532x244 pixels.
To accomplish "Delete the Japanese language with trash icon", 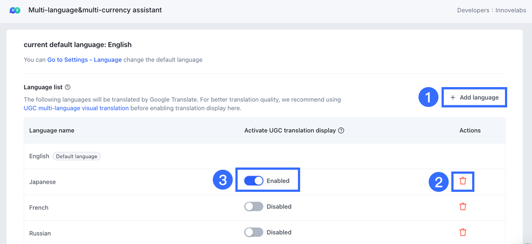I will [463, 181].
